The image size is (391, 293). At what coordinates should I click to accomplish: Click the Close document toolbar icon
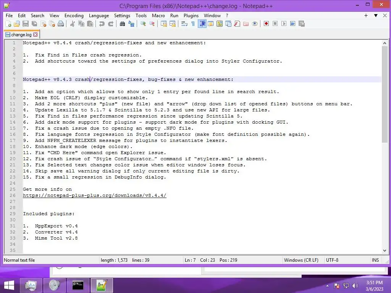tap(43, 24)
